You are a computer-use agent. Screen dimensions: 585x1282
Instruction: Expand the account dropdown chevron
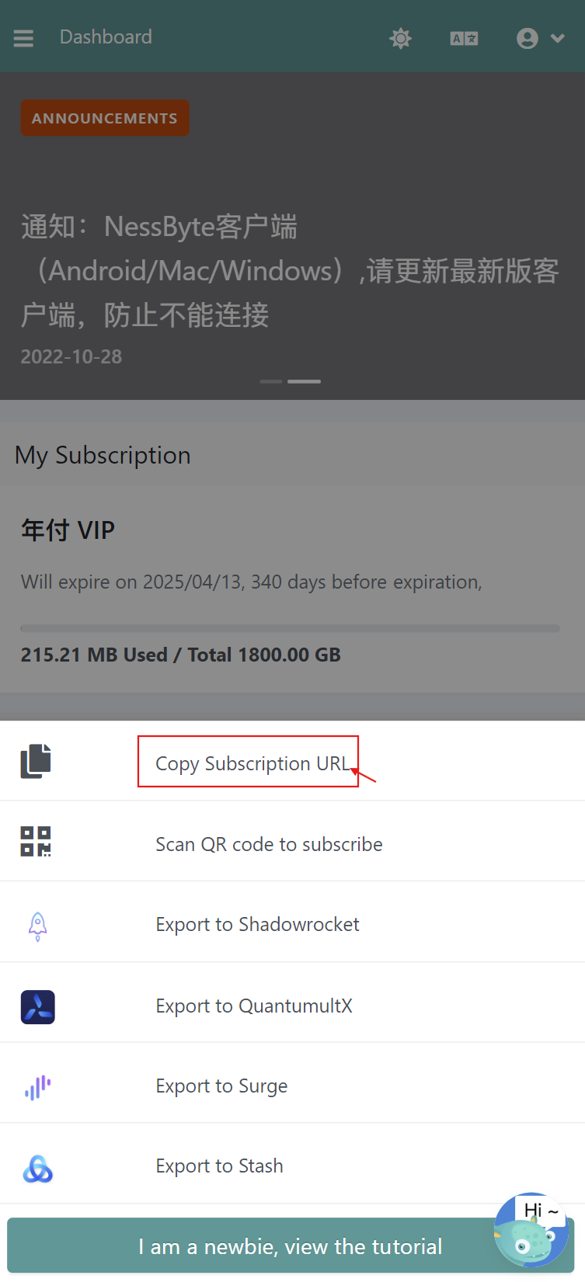pyautogui.click(x=557, y=38)
